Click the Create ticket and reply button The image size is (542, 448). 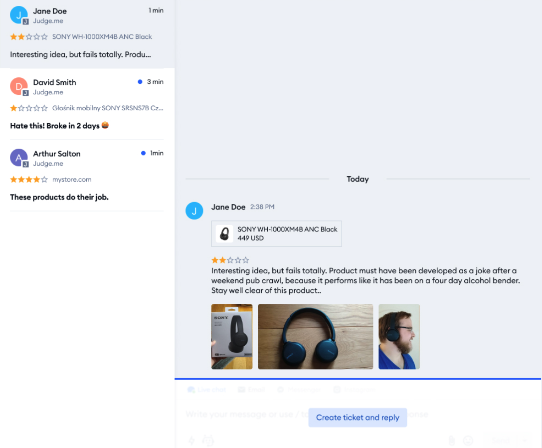358,418
